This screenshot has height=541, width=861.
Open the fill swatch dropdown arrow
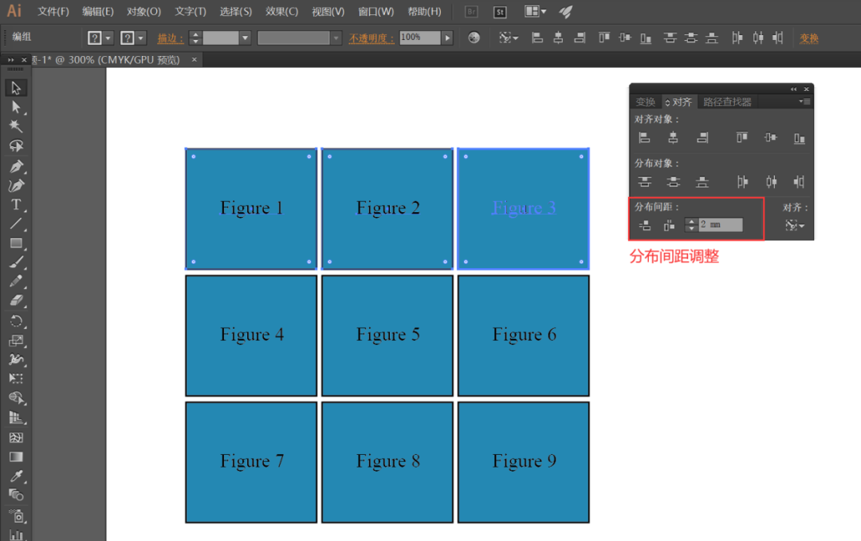(x=108, y=38)
